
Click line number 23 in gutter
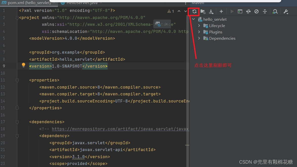click(3, 164)
